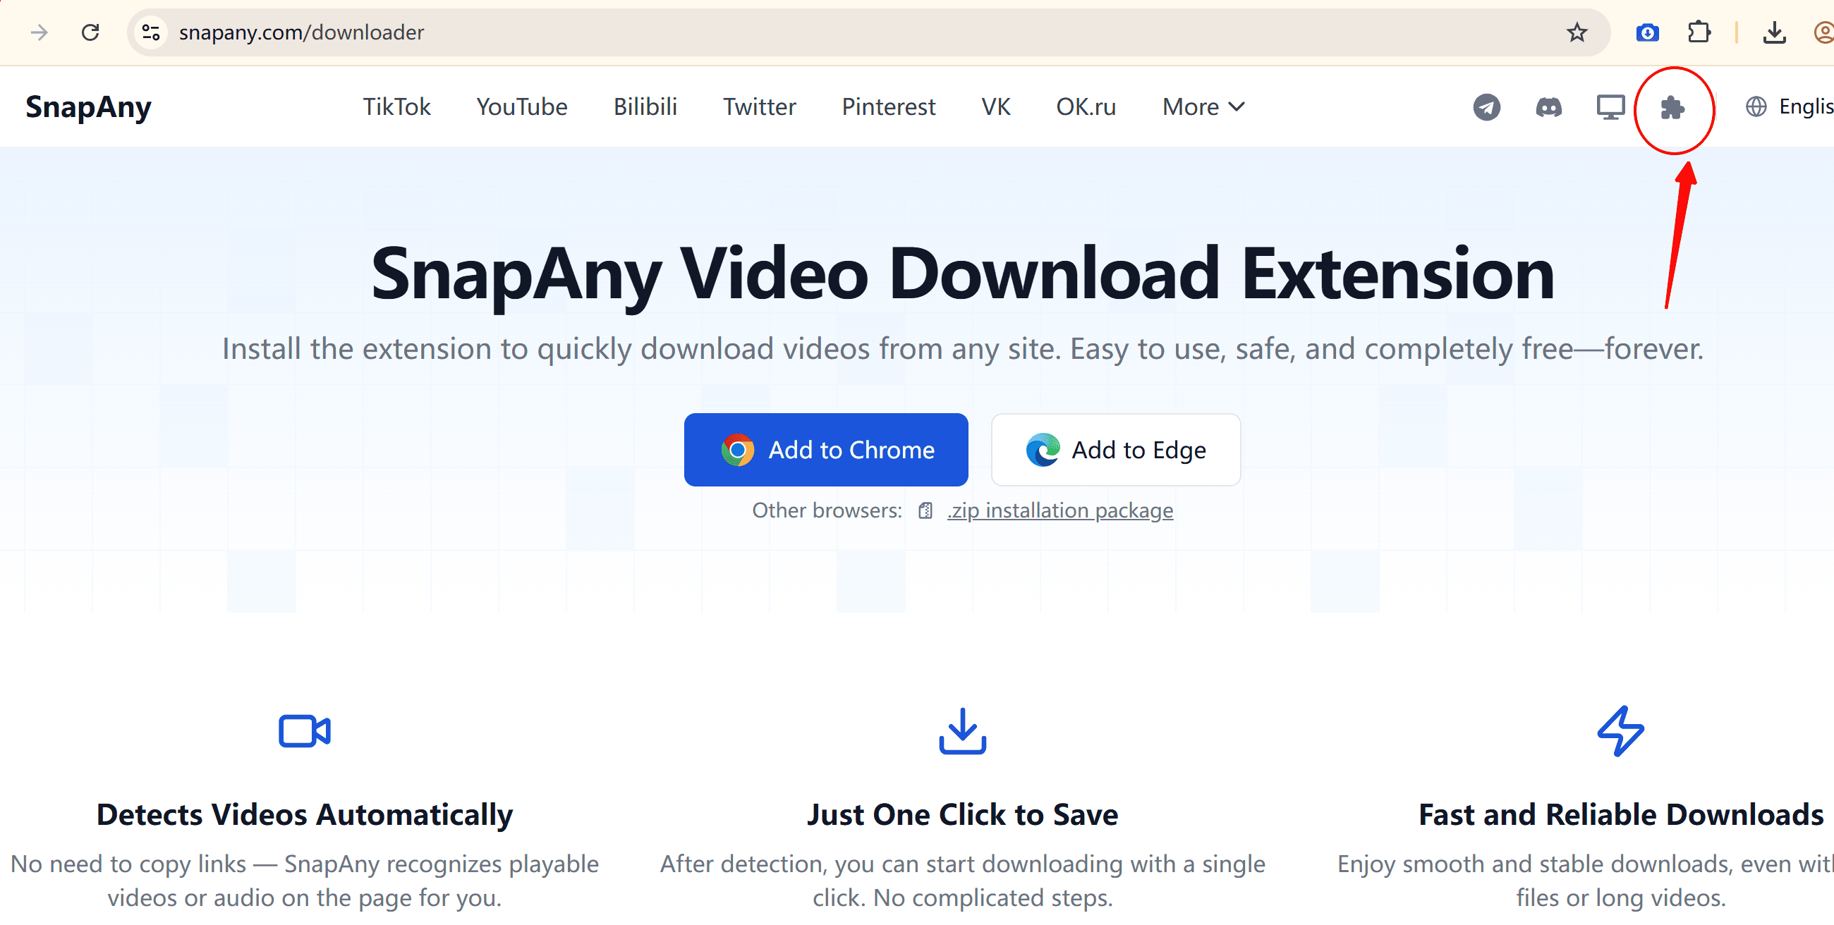Open browser Extensions puzzle button
This screenshot has height=925, width=1834.
click(1699, 32)
